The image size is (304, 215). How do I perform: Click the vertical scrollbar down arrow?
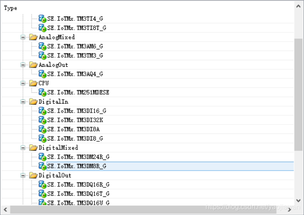(x=298, y=200)
